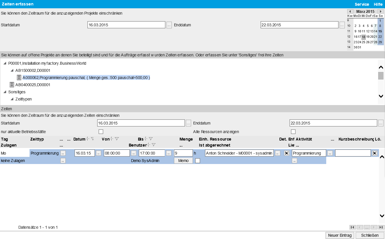Open the Hilfe menu
The width and height of the screenshot is (385, 239).
tap(378, 4)
